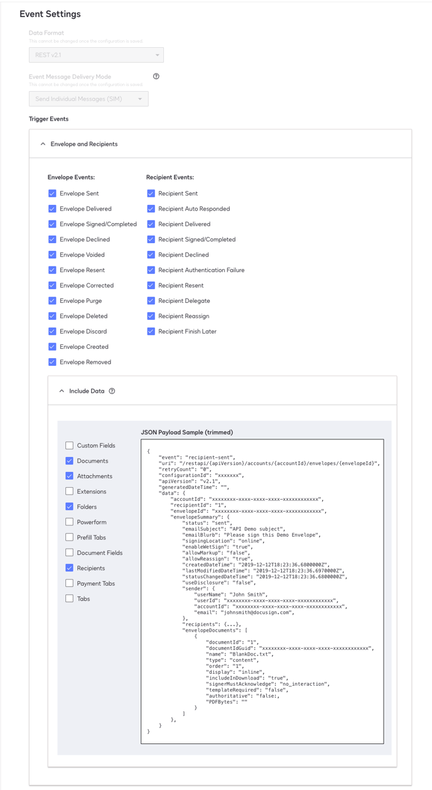Check the Payment Tabs checkbox
Image resolution: width=432 pixels, height=790 pixels.
(x=70, y=583)
